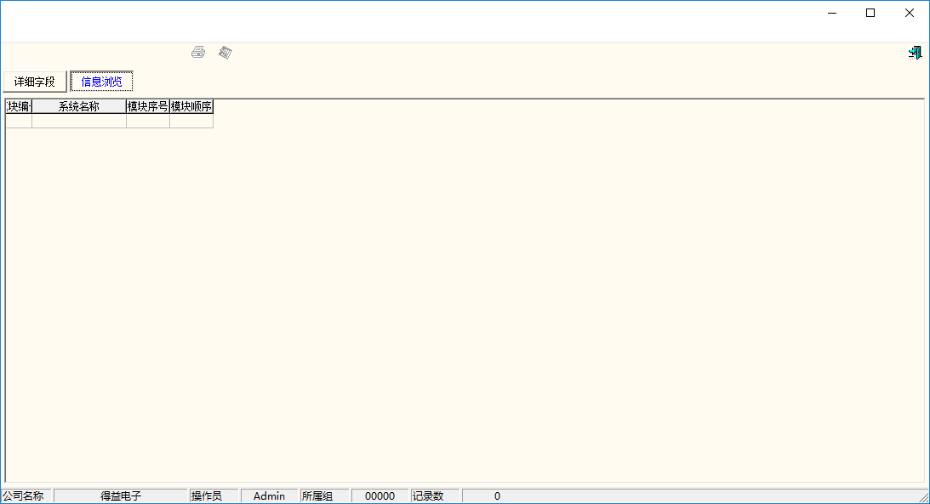Switch to the 信息浏览 tab

point(101,82)
